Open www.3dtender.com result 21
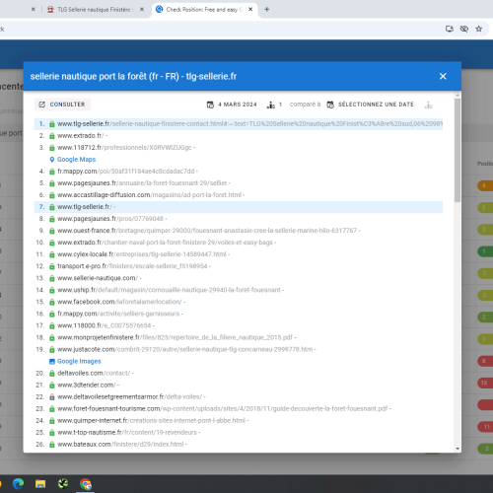 coord(87,385)
